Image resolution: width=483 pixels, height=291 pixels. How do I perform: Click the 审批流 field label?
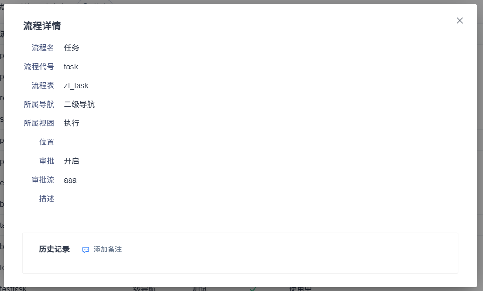tap(43, 180)
